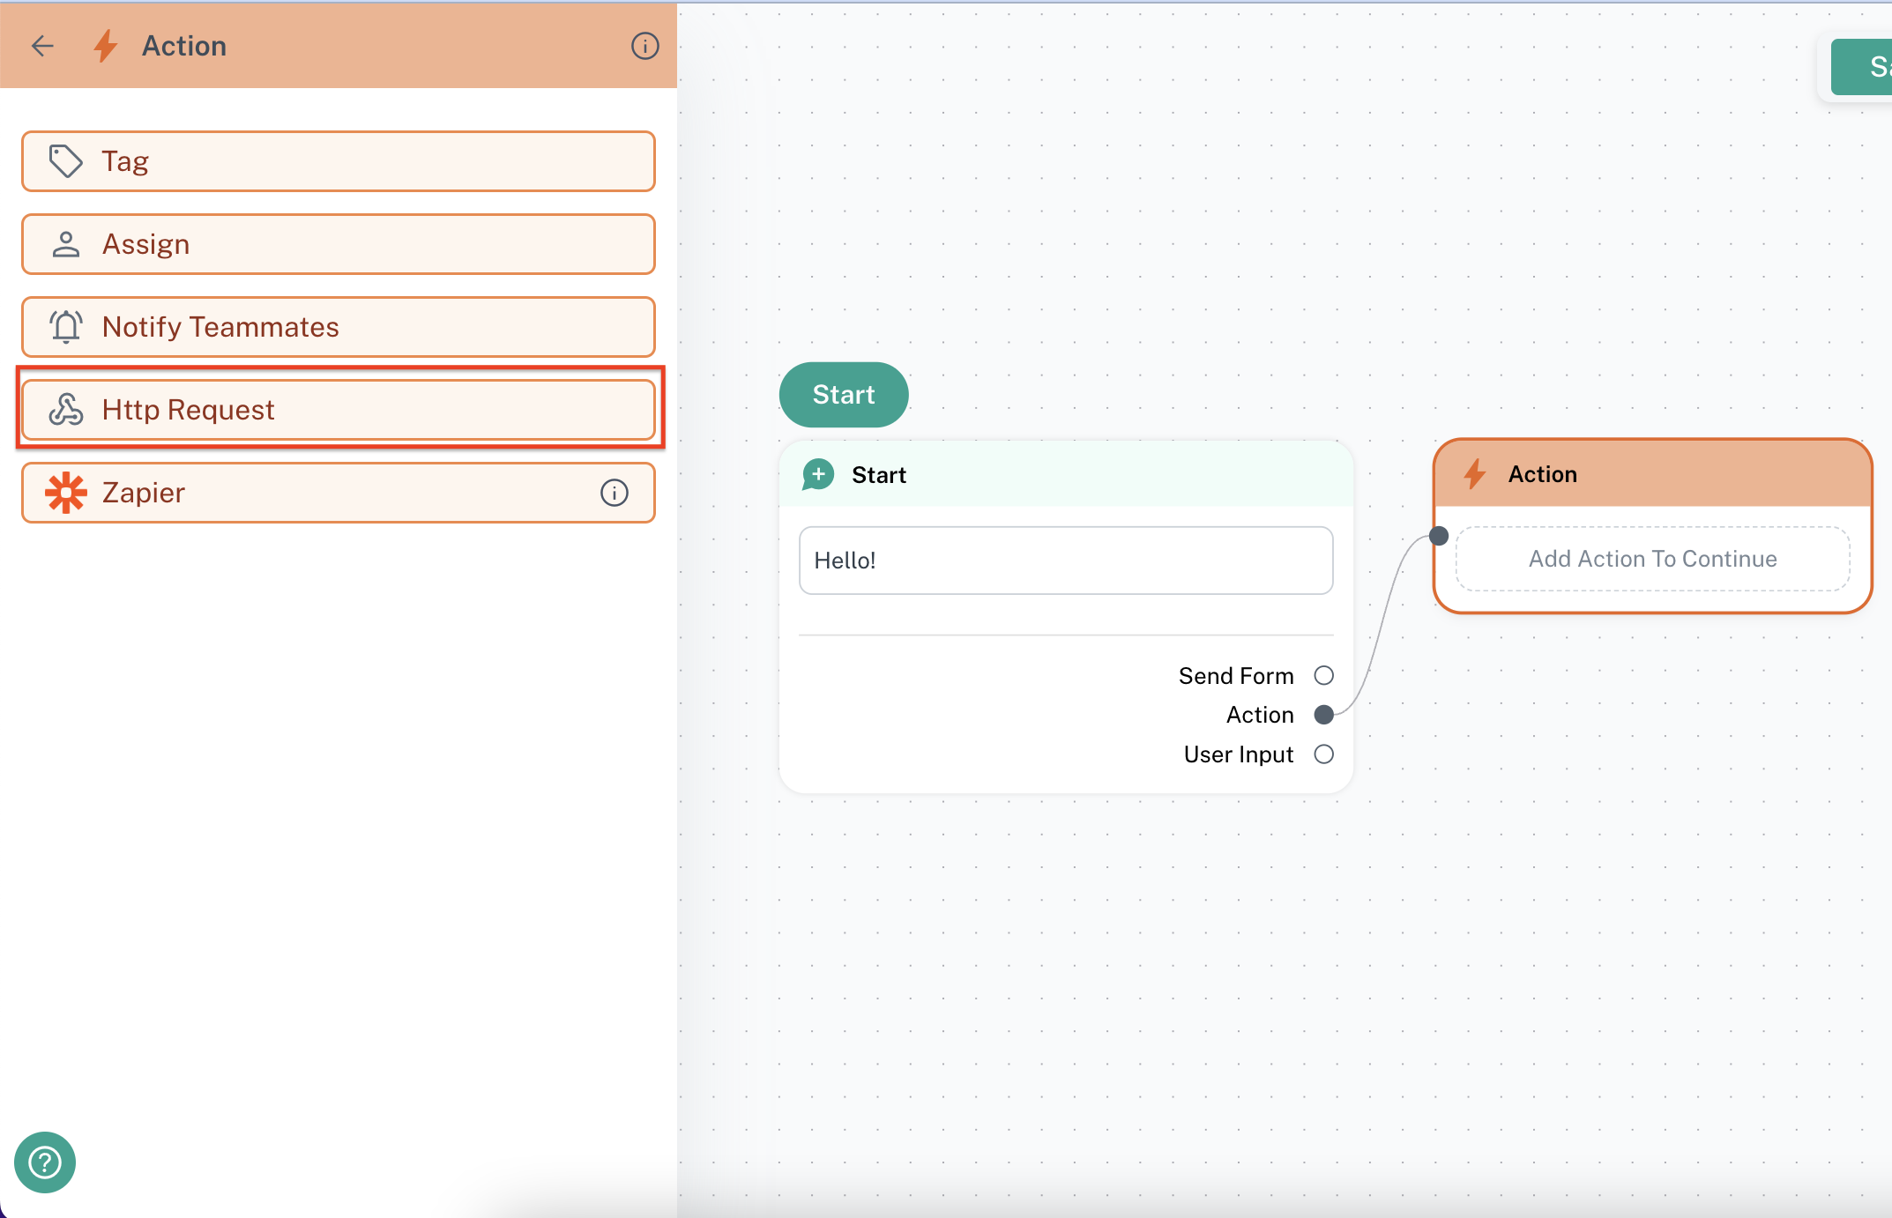Image resolution: width=1892 pixels, height=1218 pixels.
Task: Click the Hello! message text field
Action: tap(1065, 561)
